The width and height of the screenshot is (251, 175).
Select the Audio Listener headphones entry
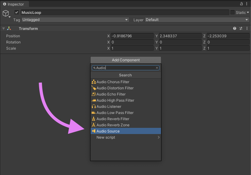[x=109, y=107]
